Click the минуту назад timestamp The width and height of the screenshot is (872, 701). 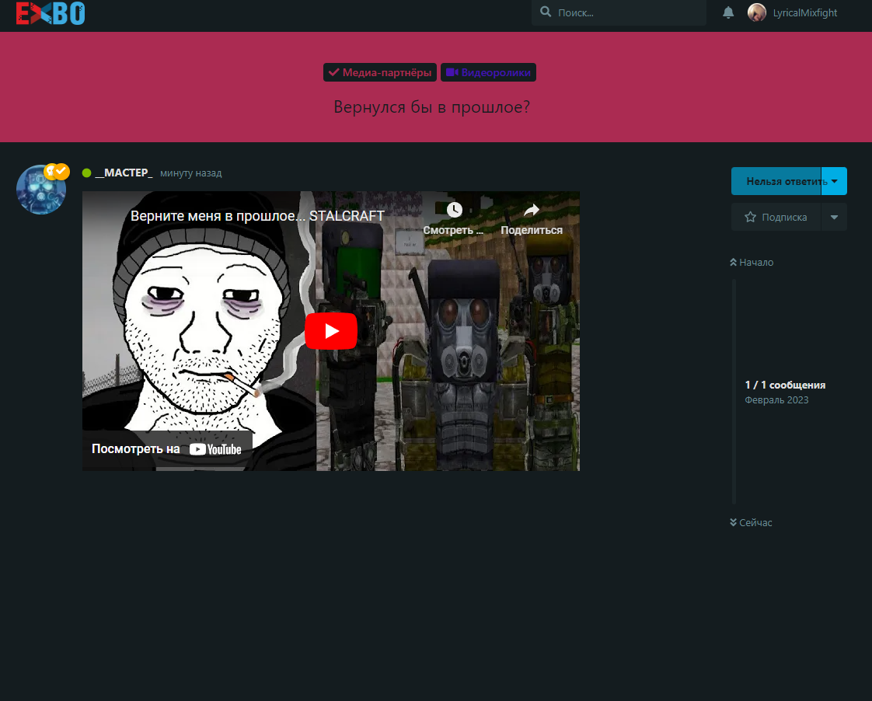tap(190, 173)
